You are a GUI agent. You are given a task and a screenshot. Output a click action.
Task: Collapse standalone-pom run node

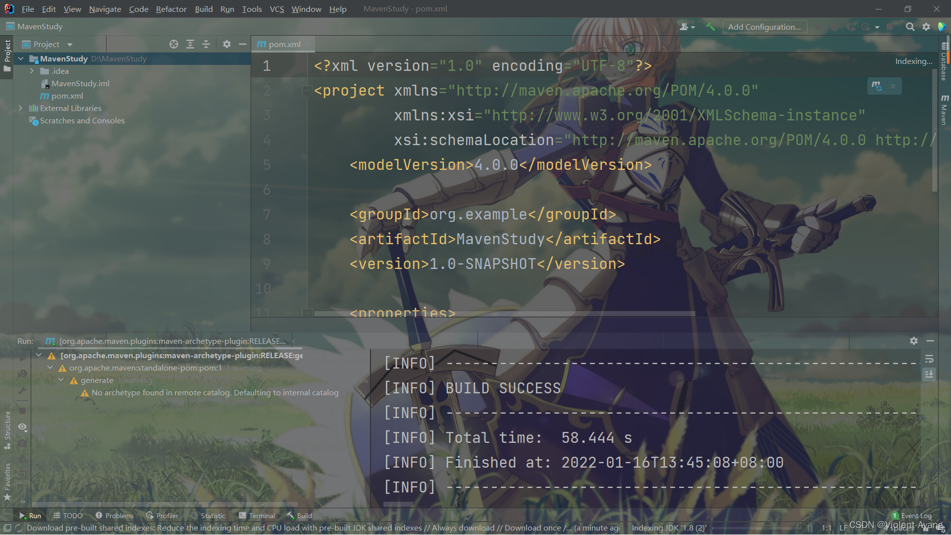[x=50, y=368]
